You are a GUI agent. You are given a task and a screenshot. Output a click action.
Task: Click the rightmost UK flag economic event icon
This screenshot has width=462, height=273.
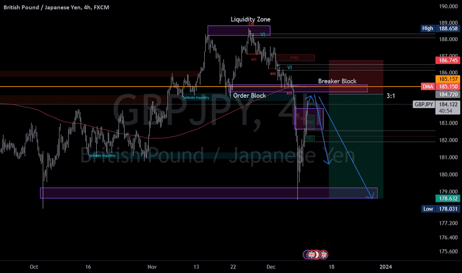tap(324, 255)
